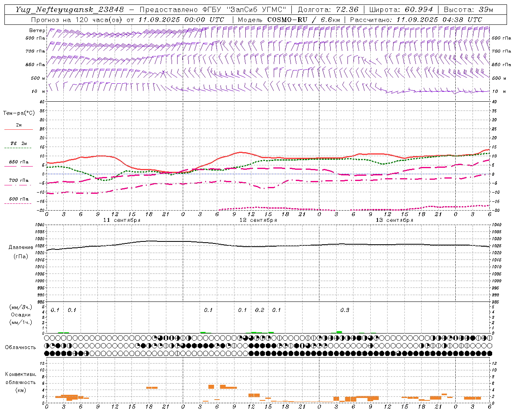Viewport: 513px width, 410px height.
Task: Click the 0.3 precipitation amount value
Action: click(x=345, y=310)
